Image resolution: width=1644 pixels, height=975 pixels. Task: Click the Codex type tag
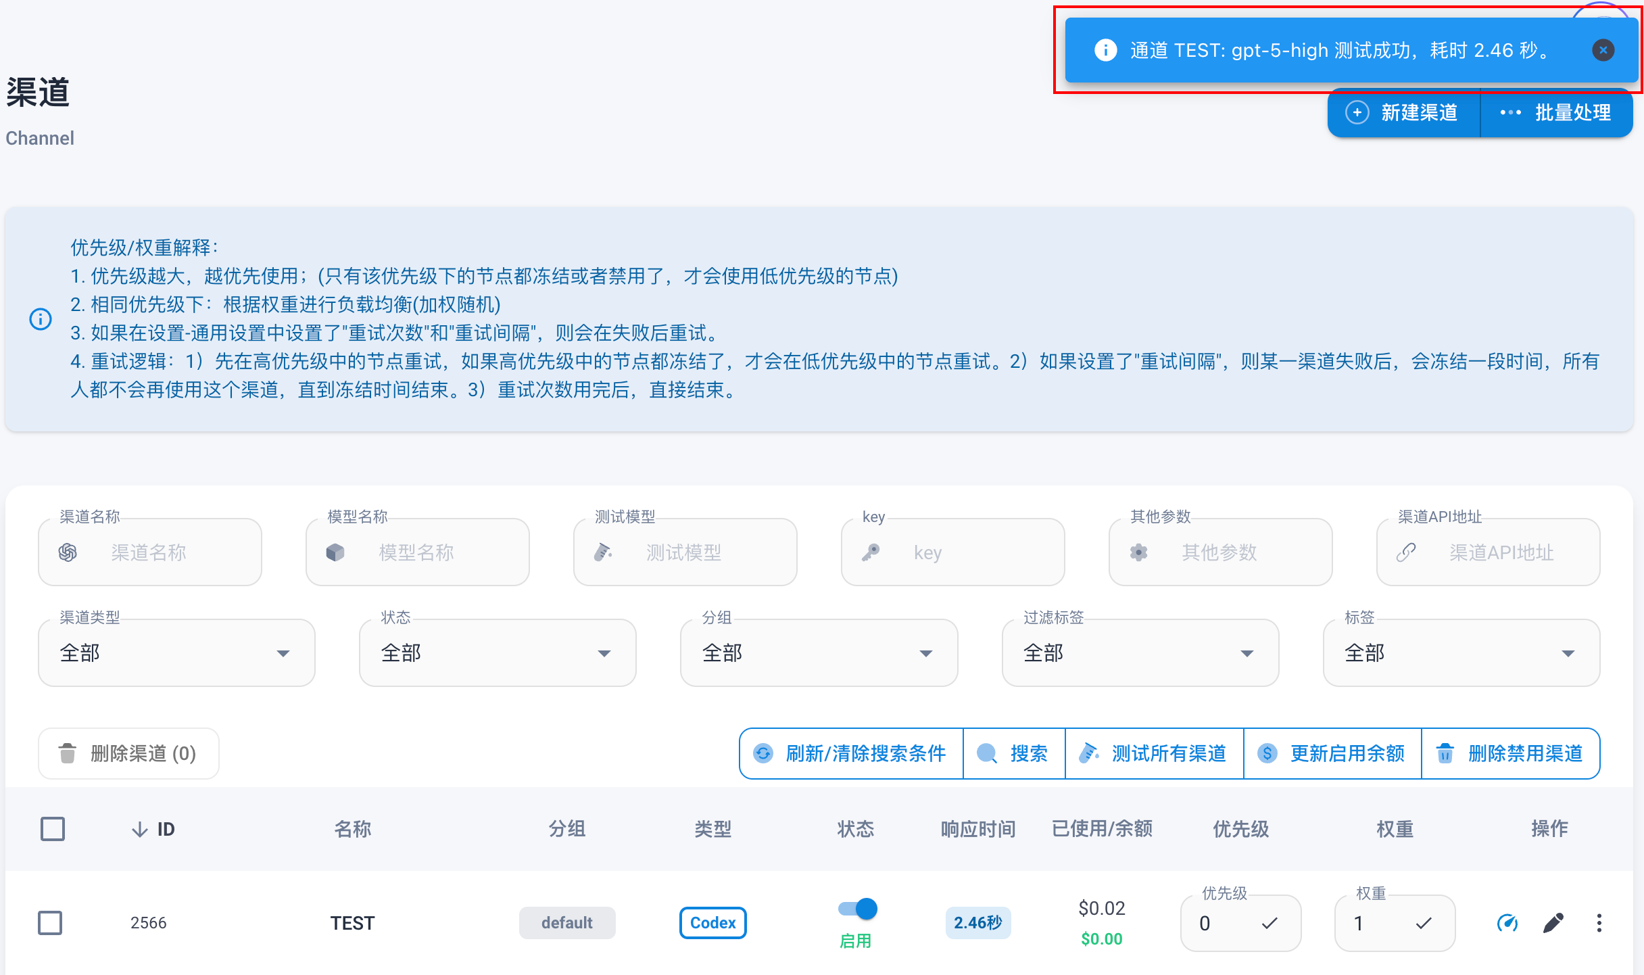(x=712, y=923)
